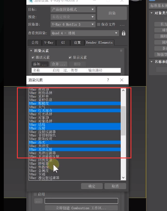Click the ... button below 启用 checkbox

tap(38, 201)
